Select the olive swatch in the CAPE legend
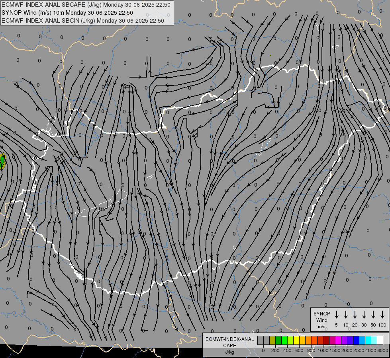This screenshot has height=358, width=390. click(272, 340)
